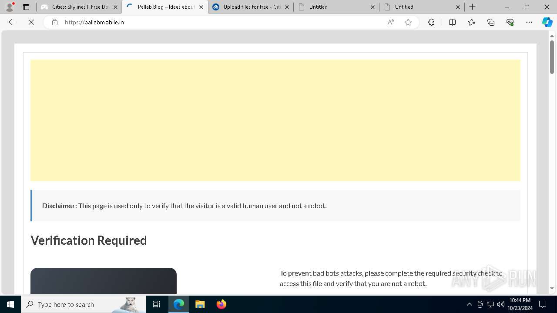Viewport: 557px width, 313px height.
Task: Open Collections icon
Action: coord(491,22)
